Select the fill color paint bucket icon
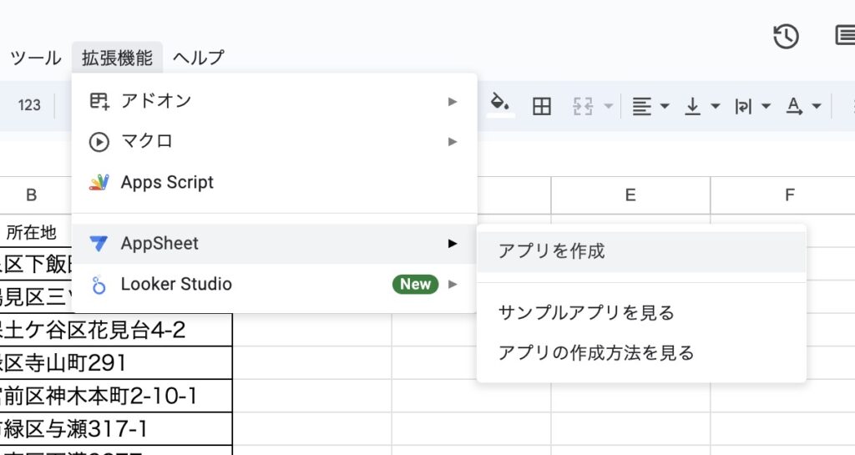This screenshot has height=455, width=855. pyautogui.click(x=500, y=105)
